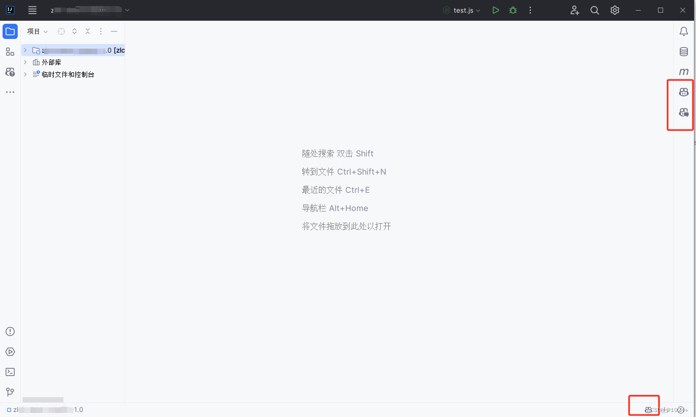Viewport: 696px width, 417px height.
Task: Open Code With Me add user icon
Action: pos(575,10)
